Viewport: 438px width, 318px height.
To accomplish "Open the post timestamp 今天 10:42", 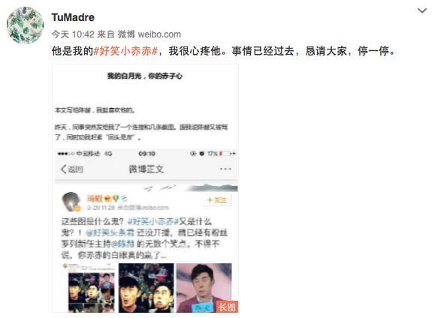I will pos(73,34).
